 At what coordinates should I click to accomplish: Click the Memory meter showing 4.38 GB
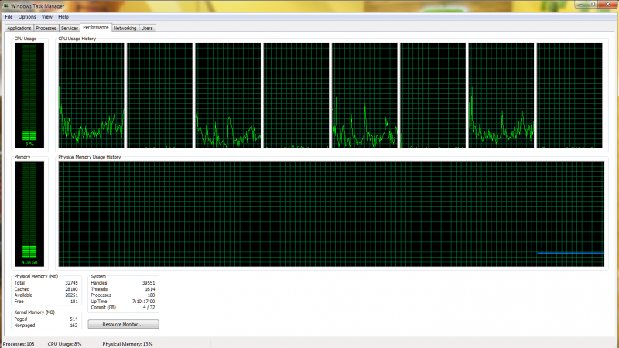pyautogui.click(x=29, y=214)
